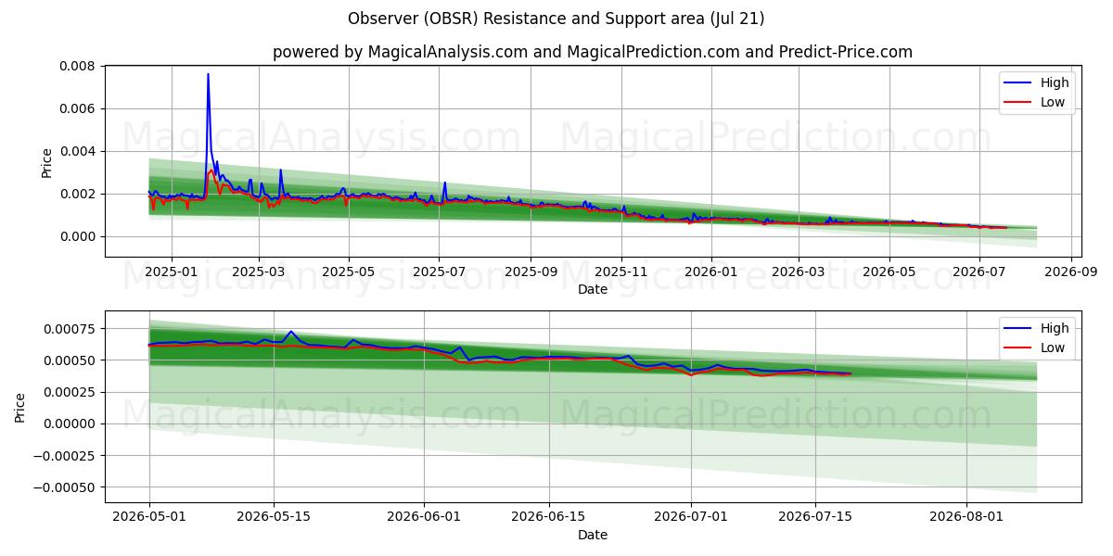Click the 2026-05-15 date tick label

click(x=274, y=518)
